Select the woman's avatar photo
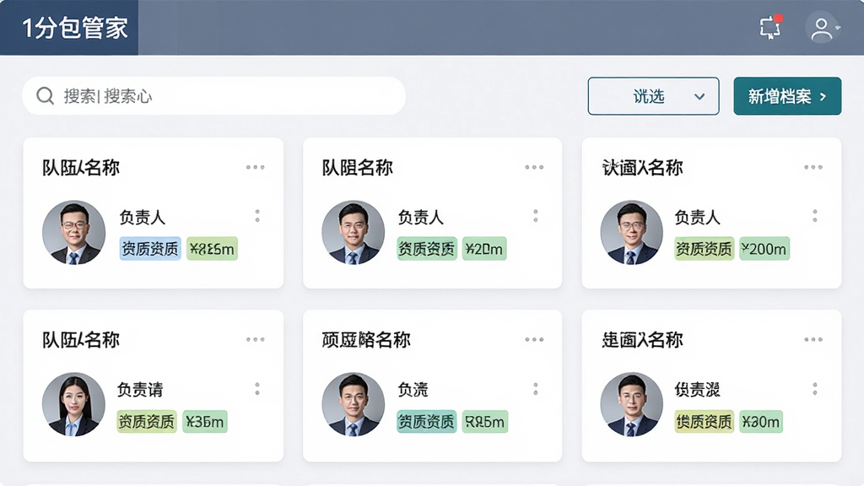864x486 pixels. click(74, 404)
